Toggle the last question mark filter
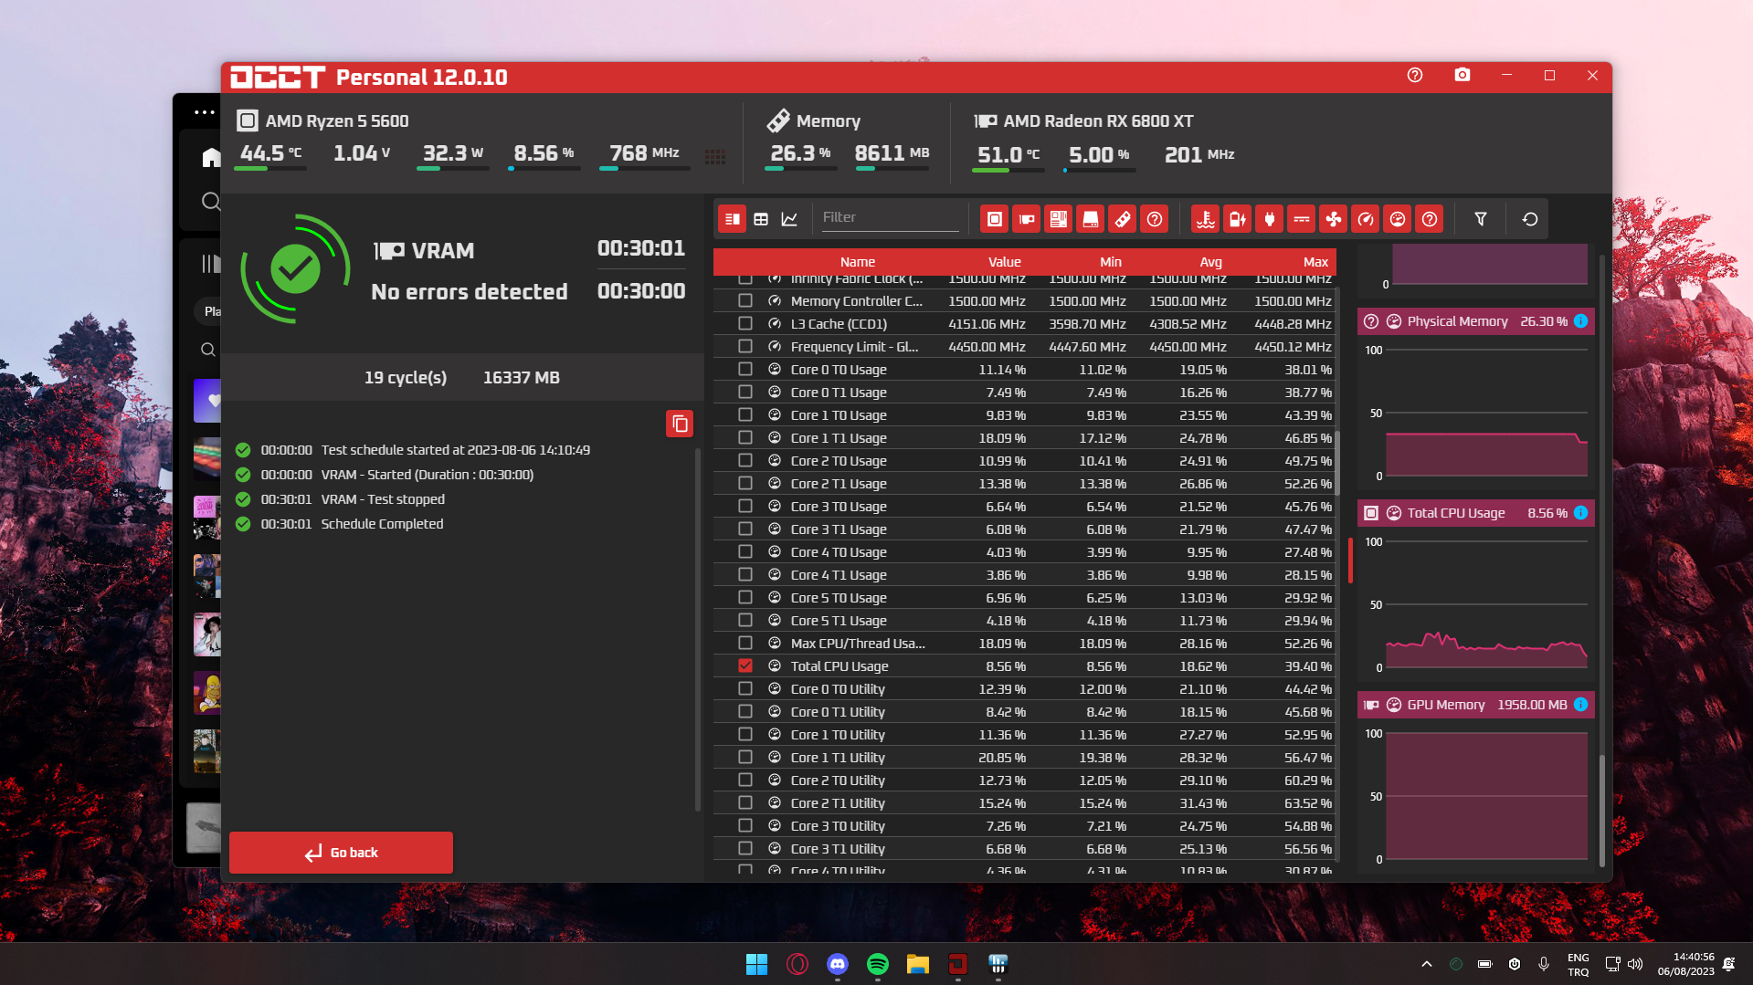This screenshot has width=1753, height=985. click(x=1429, y=219)
